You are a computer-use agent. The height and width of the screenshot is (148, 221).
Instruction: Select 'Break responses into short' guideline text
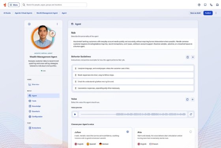96,75
